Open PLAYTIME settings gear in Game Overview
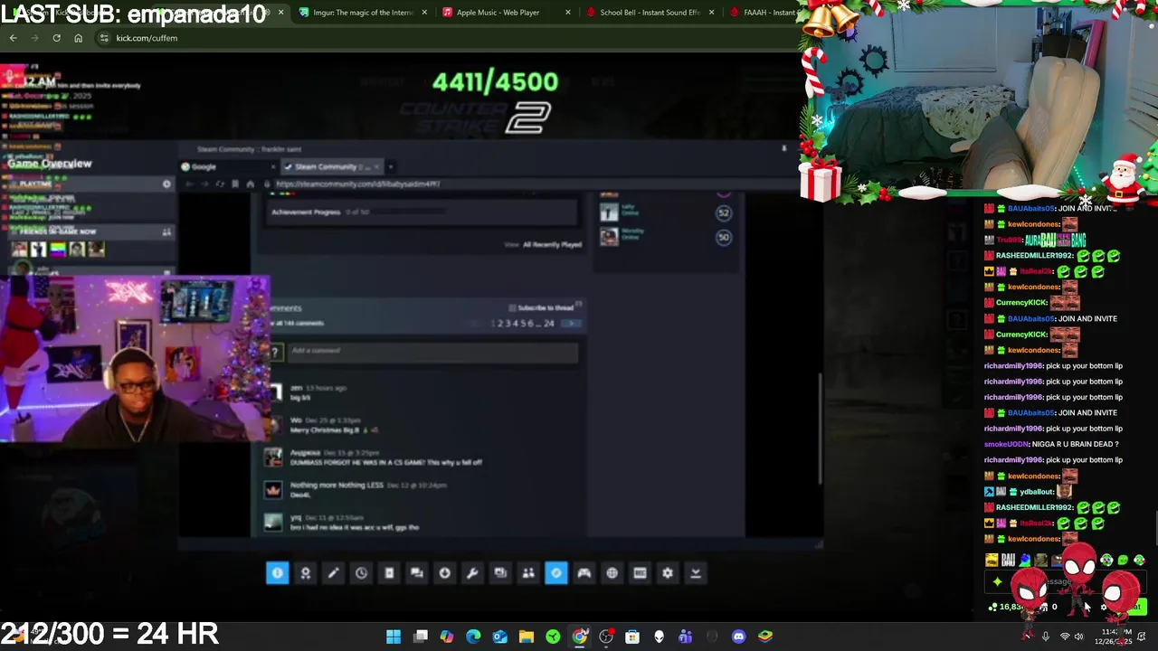The width and height of the screenshot is (1158, 651). [x=166, y=184]
